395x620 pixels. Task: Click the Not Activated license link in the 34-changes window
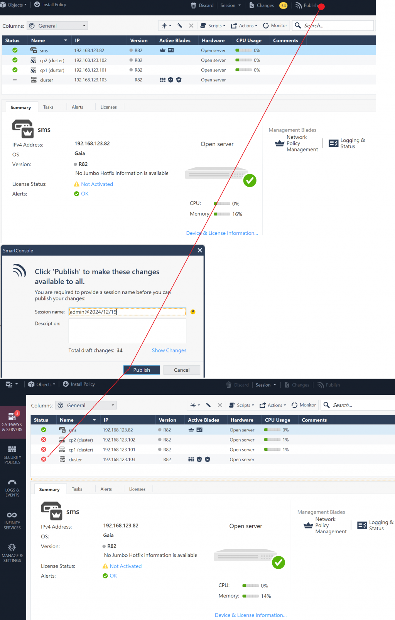pos(97,184)
